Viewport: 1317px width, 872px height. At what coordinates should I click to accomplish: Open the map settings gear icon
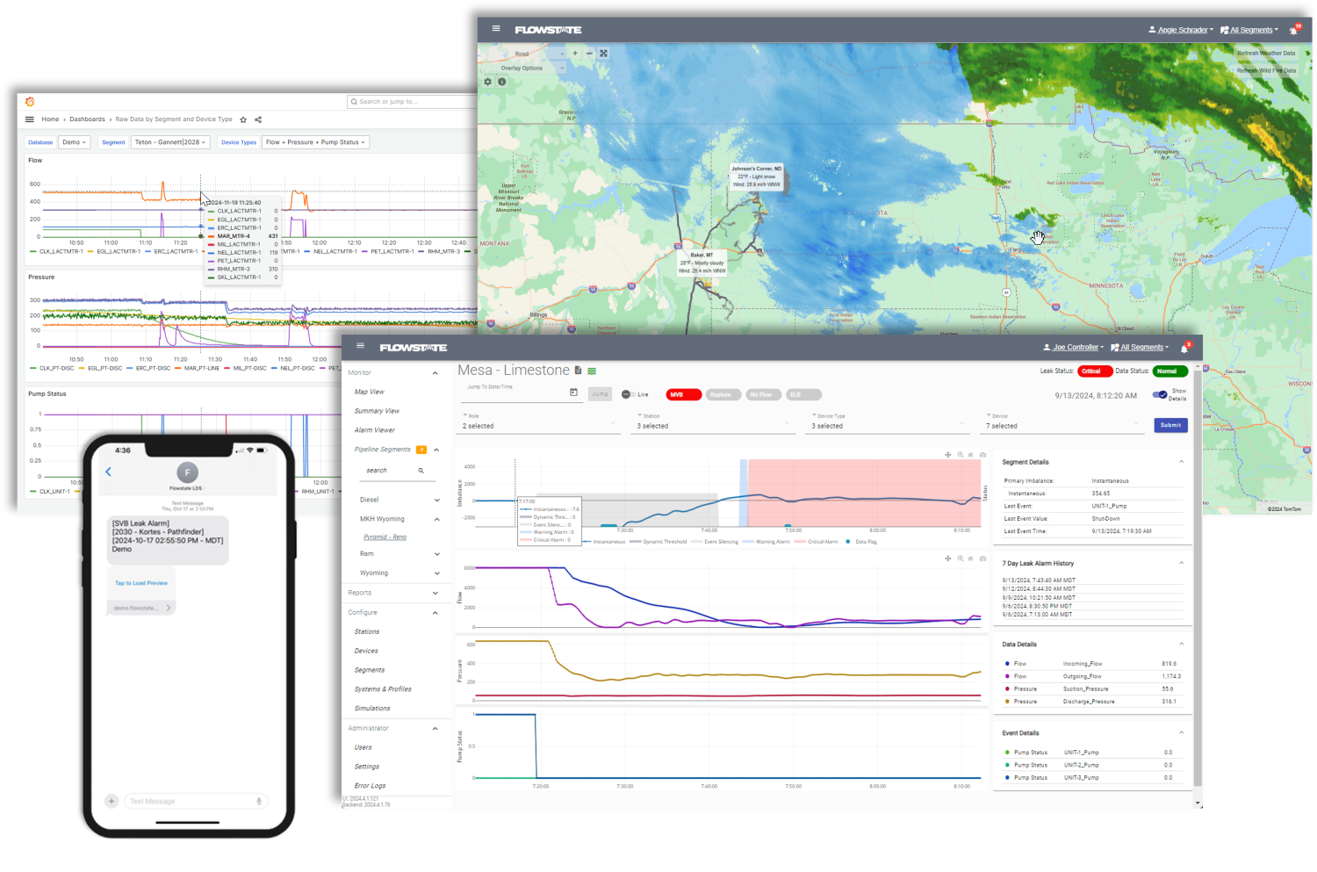[488, 82]
